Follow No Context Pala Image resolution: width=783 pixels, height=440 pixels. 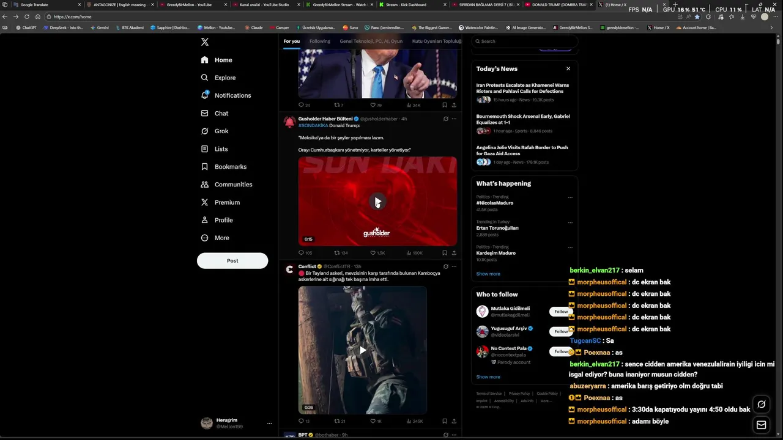pyautogui.click(x=561, y=351)
